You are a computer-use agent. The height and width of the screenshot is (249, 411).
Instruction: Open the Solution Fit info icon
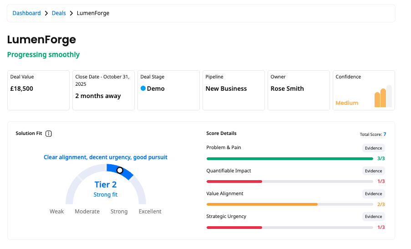[49, 134]
